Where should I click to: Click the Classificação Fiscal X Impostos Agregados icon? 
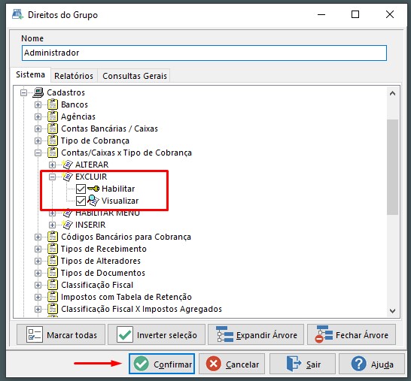53,309
